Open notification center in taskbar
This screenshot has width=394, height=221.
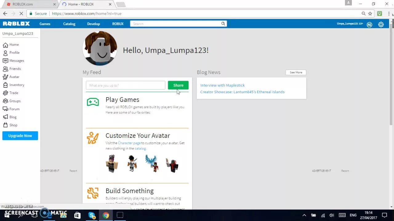pos(384,215)
